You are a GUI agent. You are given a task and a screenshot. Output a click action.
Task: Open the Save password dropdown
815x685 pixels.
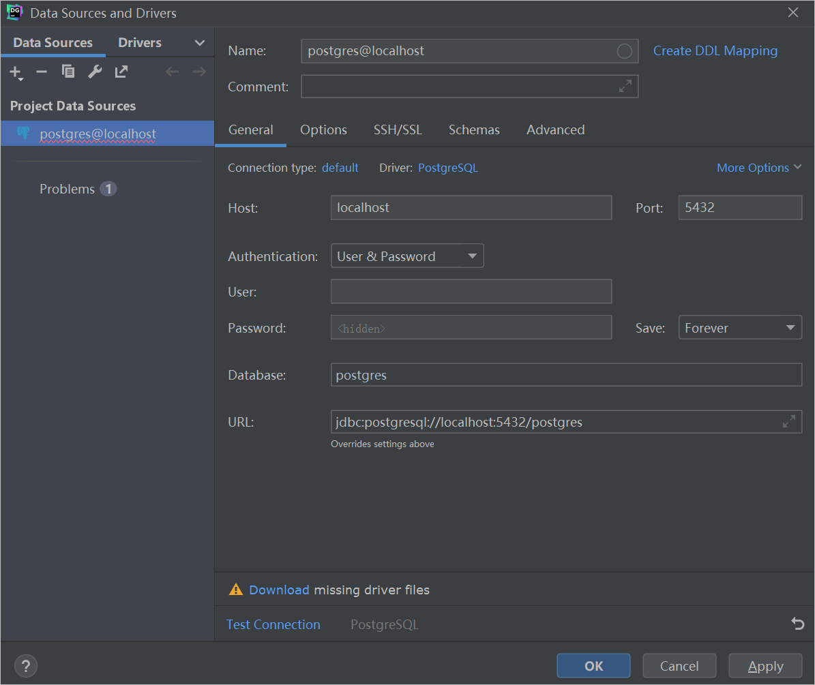tap(740, 328)
